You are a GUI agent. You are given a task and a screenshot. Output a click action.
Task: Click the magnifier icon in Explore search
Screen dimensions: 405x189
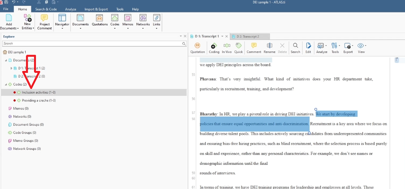(184, 44)
